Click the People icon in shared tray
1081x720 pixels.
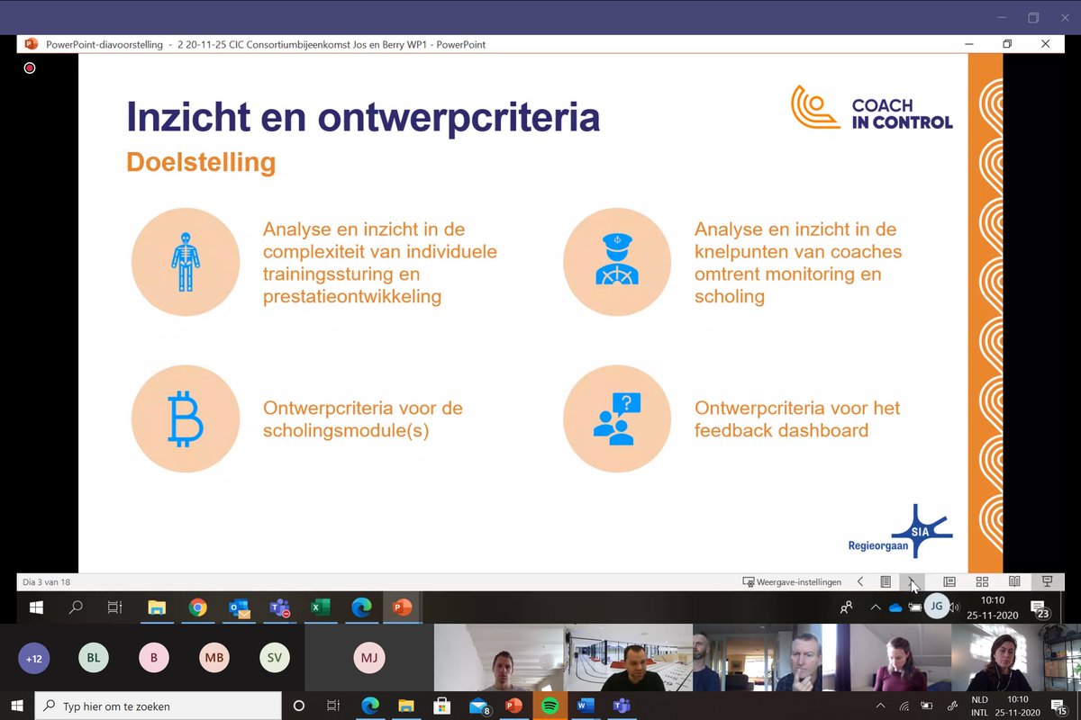[846, 607]
